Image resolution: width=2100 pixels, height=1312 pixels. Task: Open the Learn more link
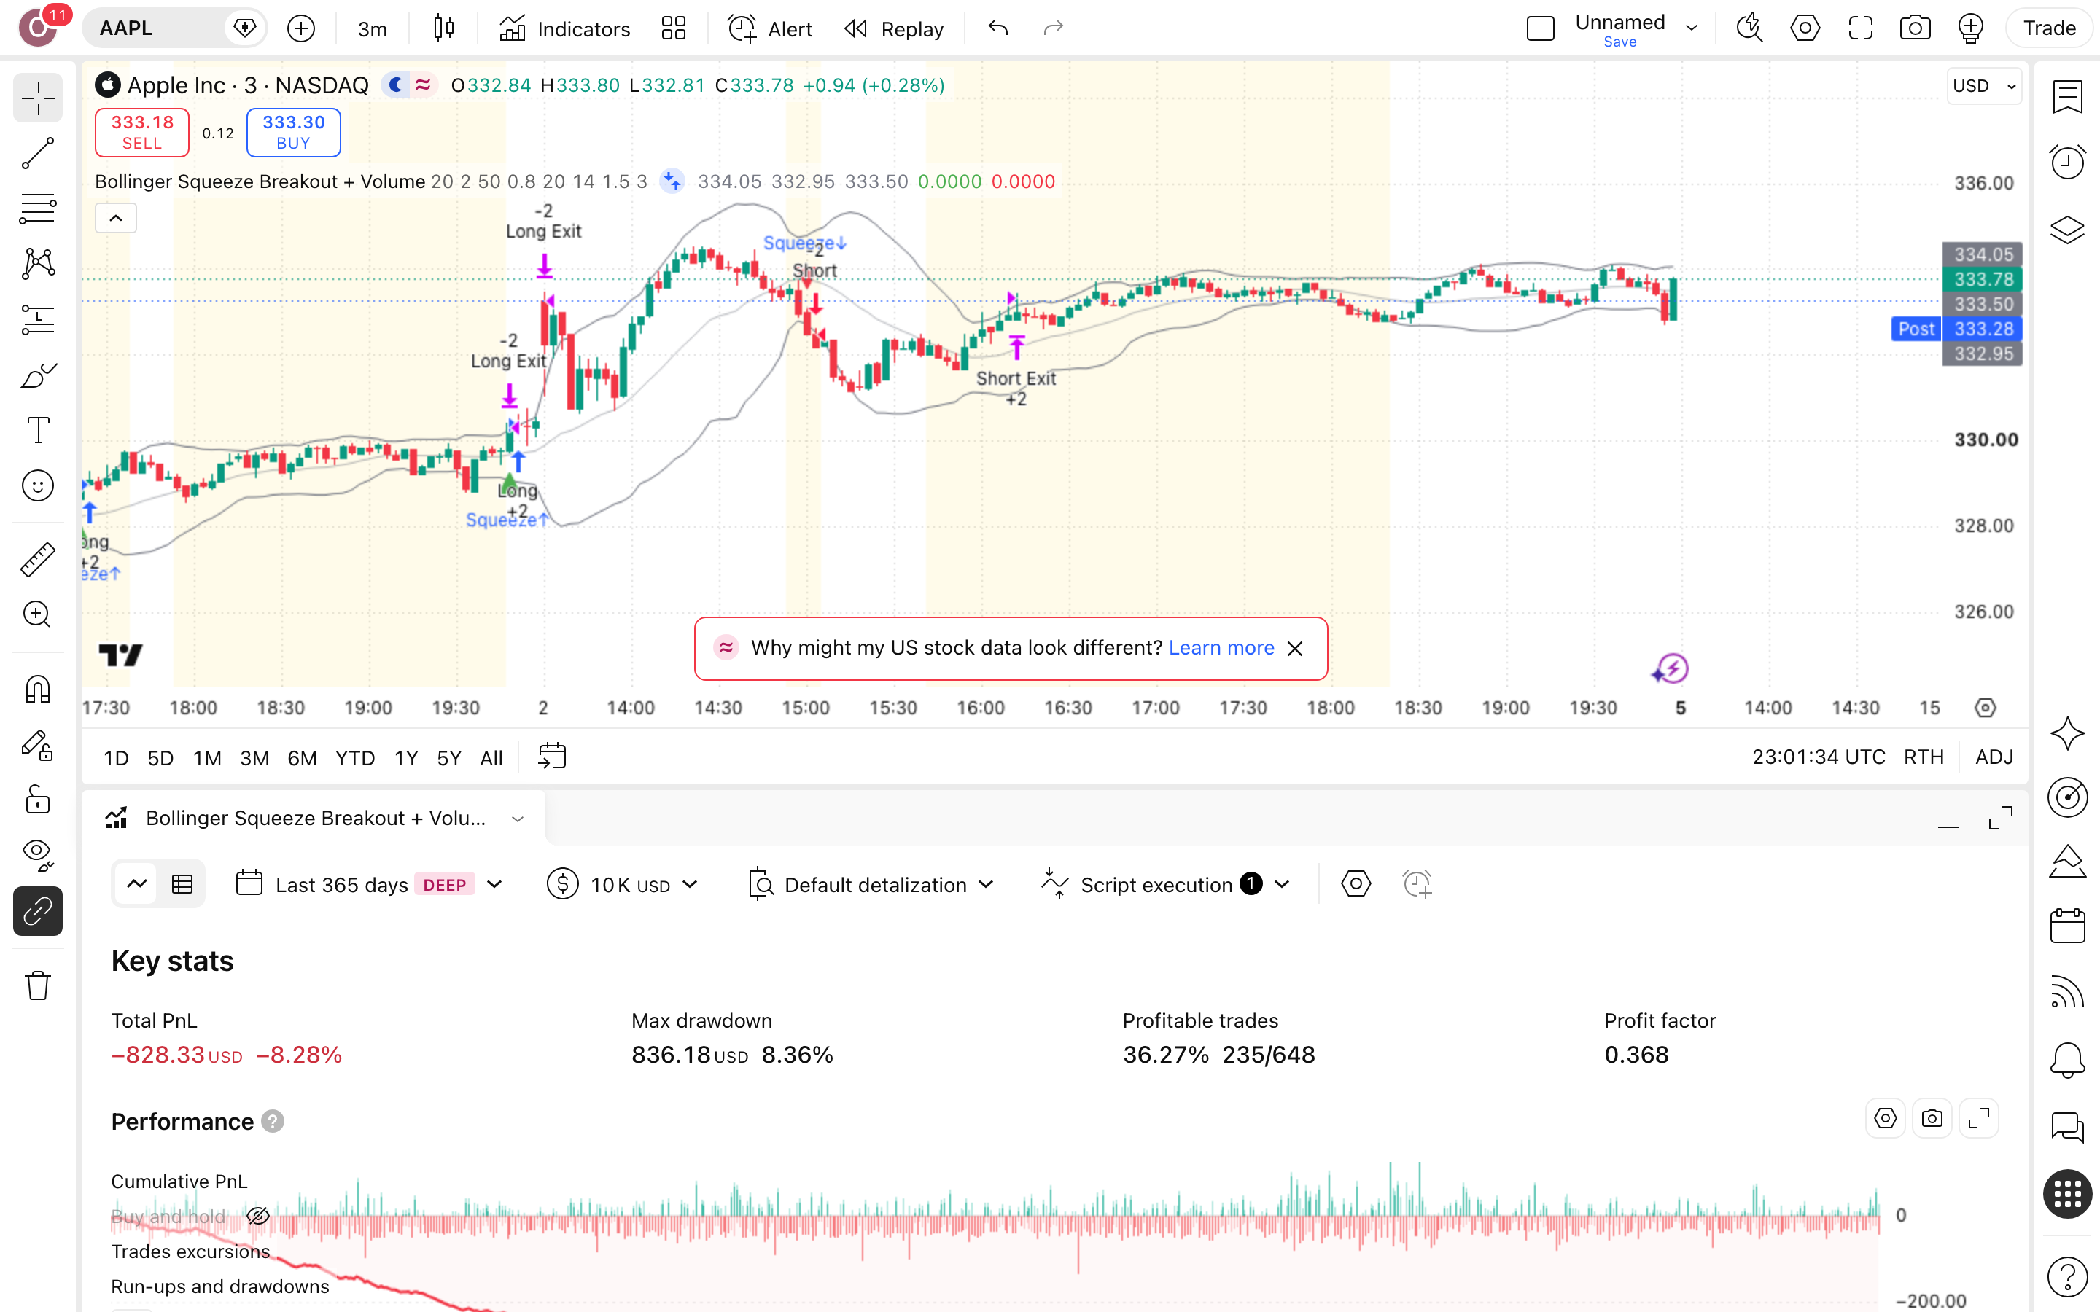[1221, 647]
